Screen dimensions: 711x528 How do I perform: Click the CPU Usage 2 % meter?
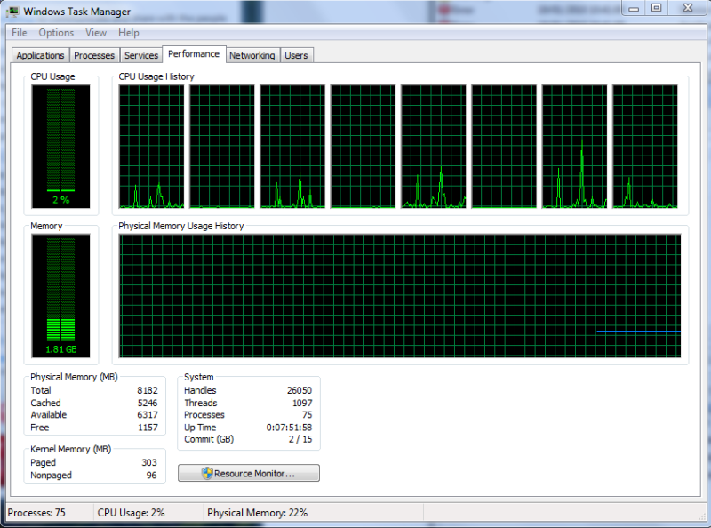pos(60,147)
